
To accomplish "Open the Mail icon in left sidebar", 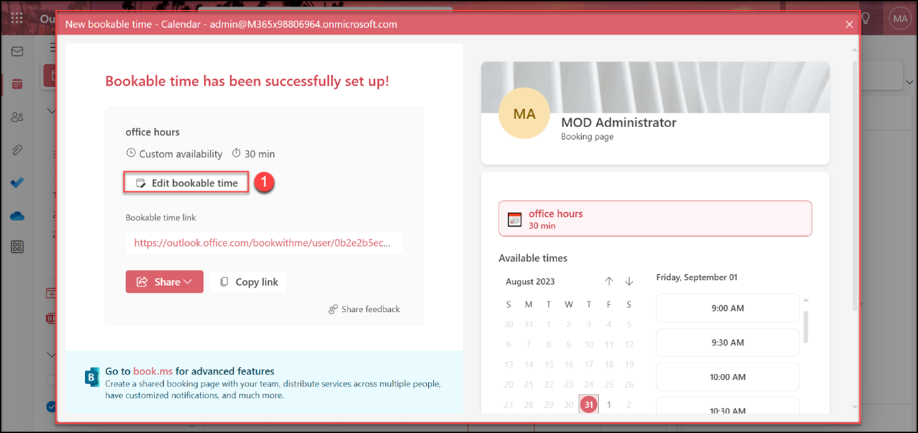I will tap(17, 52).
